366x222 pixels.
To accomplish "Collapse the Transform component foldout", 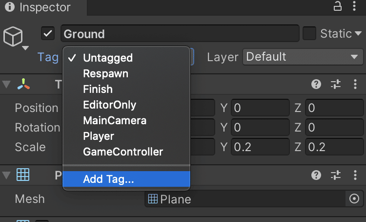I will pos(6,84).
